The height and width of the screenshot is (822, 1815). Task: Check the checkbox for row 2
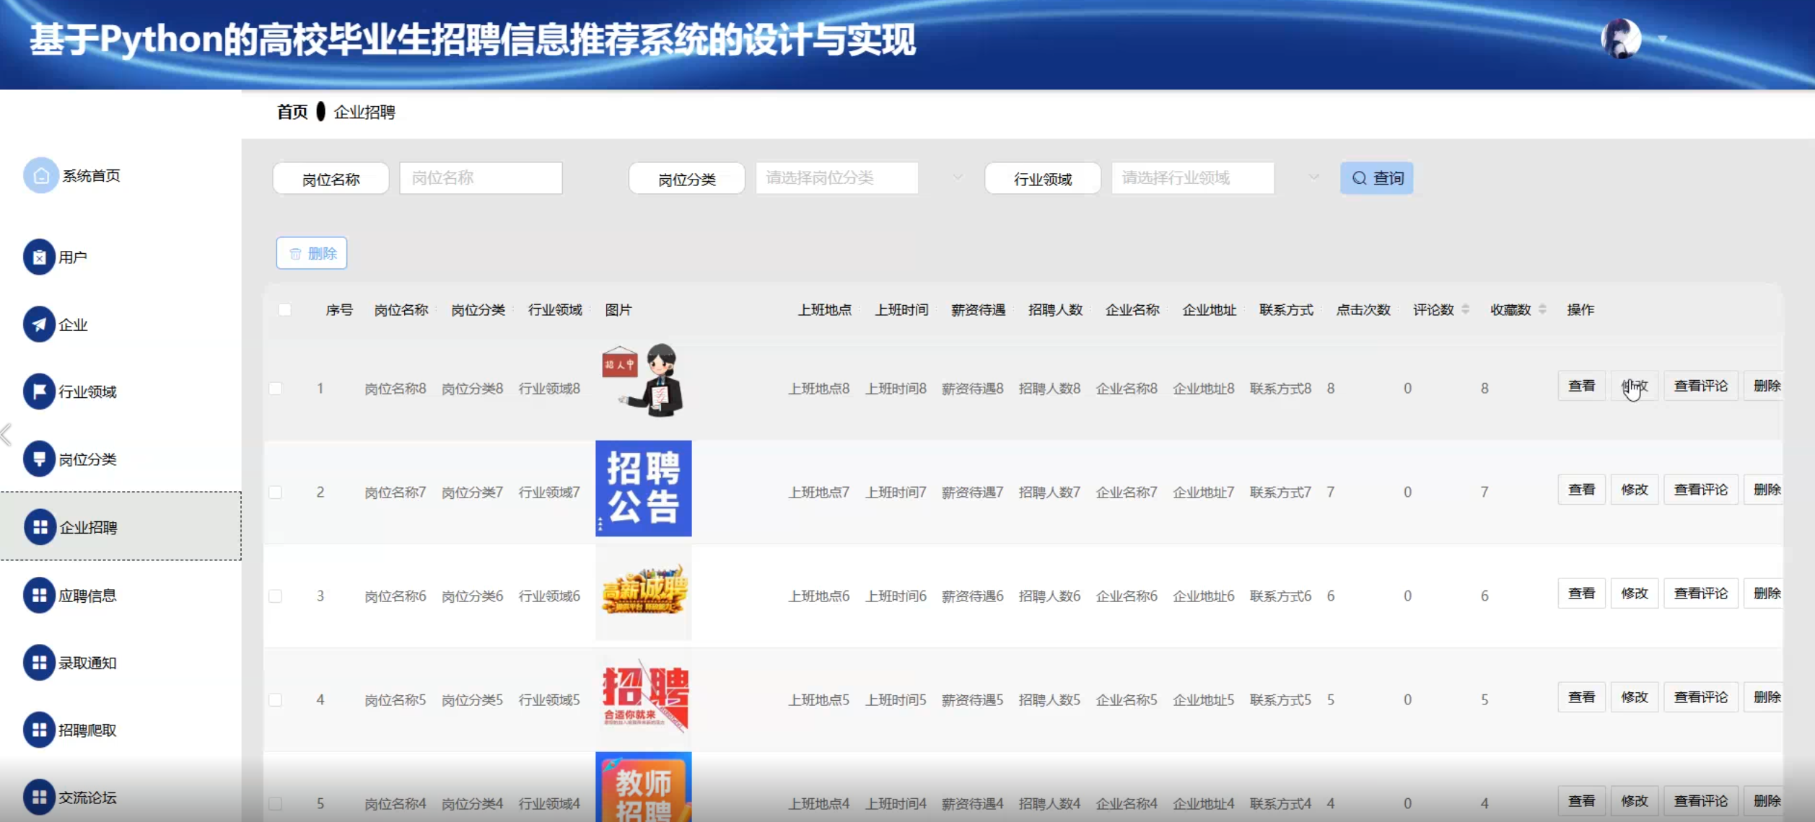[x=276, y=492]
